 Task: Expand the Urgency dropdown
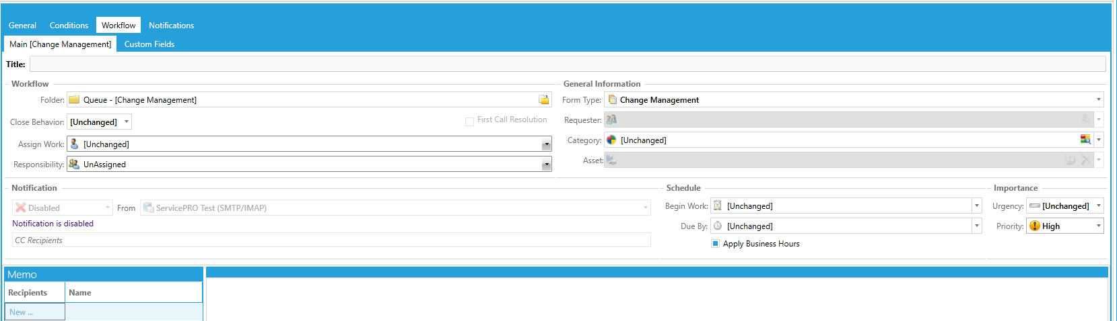[1099, 205]
